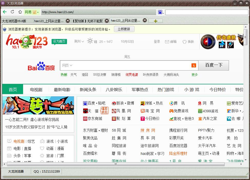
Task: Open a new tab with plus button
Action: coord(156,21)
